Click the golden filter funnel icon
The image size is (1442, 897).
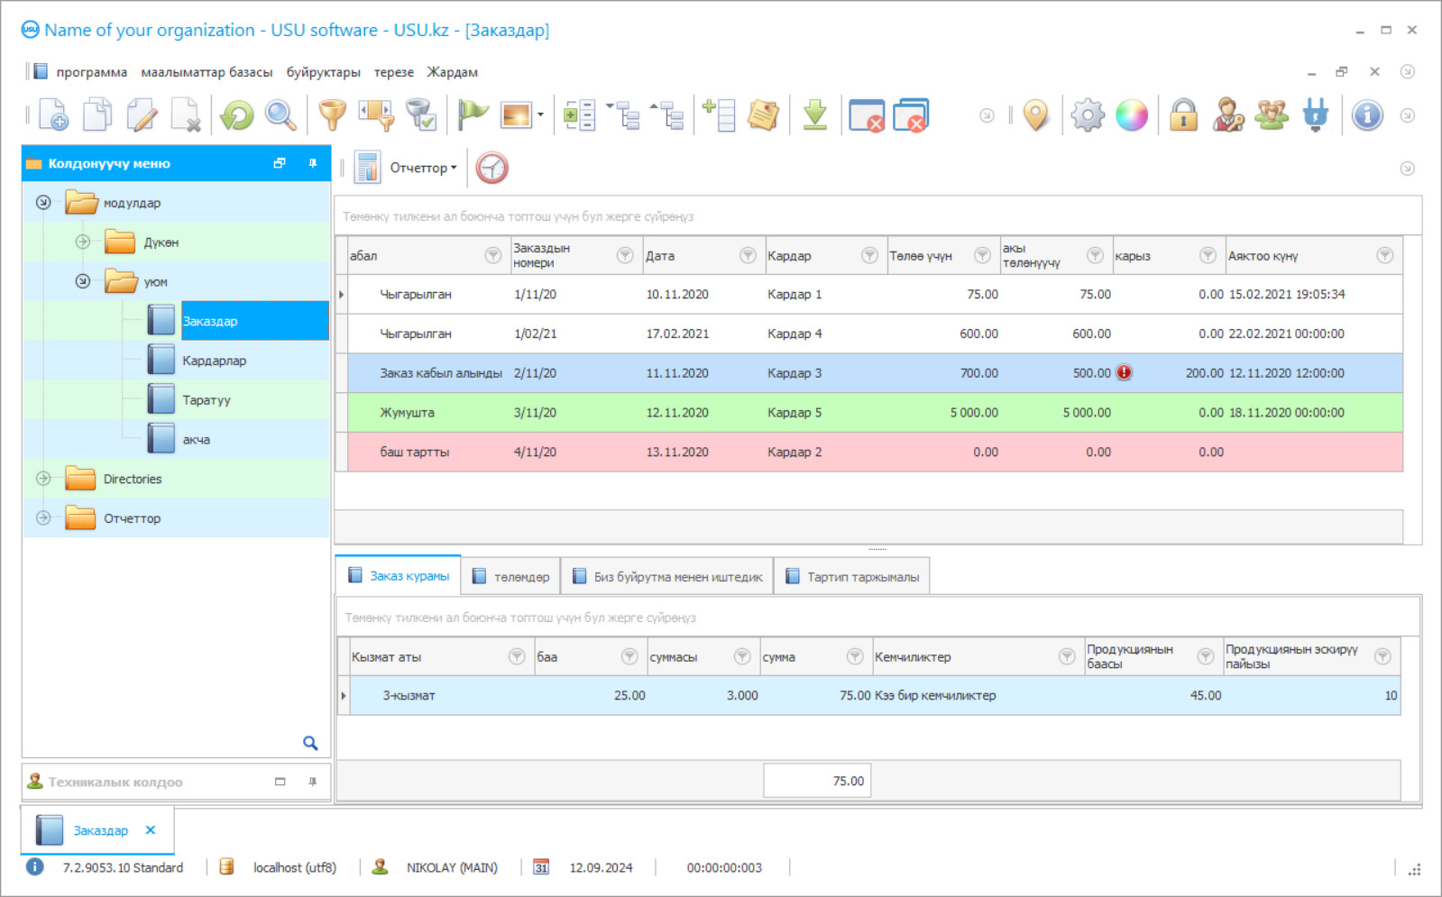point(333,115)
